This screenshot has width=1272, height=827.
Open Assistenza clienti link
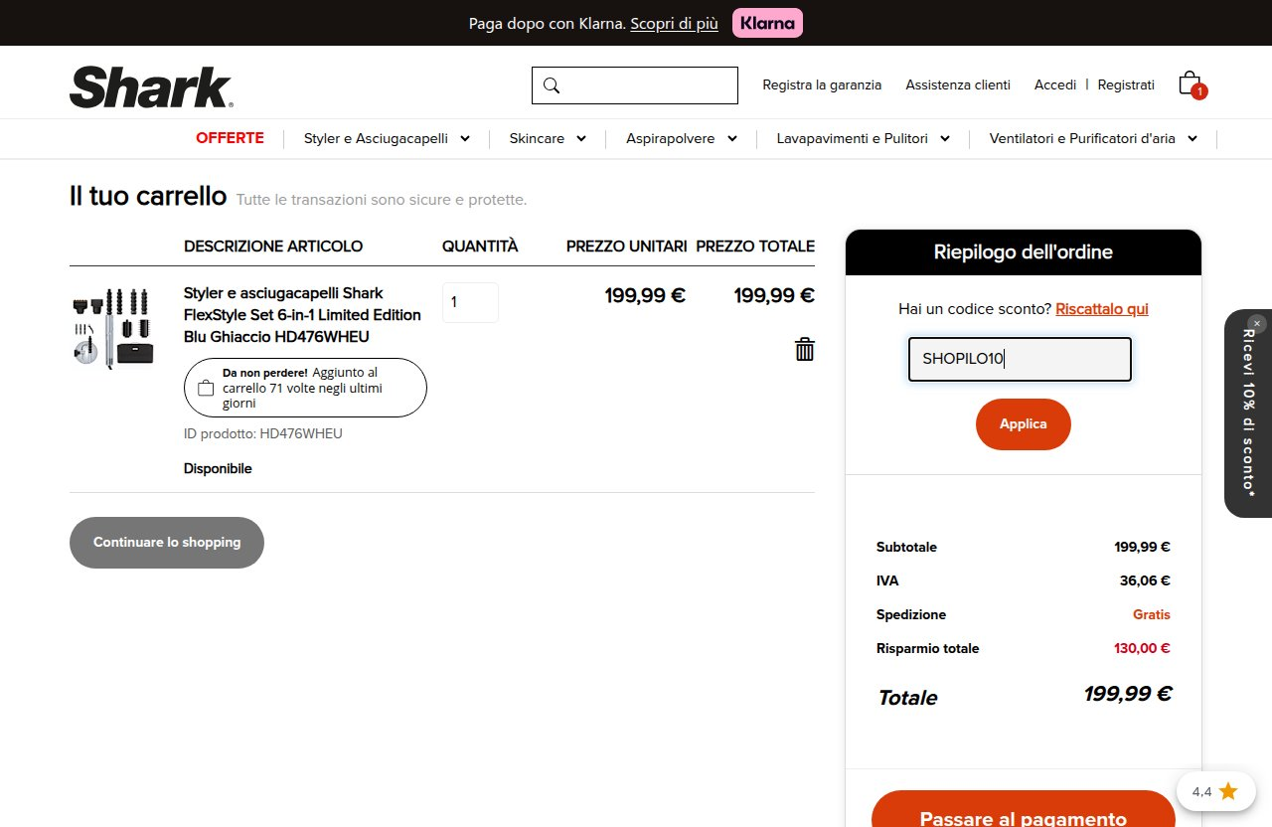pos(958,85)
